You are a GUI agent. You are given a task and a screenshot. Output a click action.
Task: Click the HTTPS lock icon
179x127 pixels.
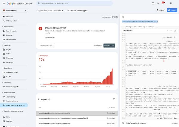coord(4,76)
